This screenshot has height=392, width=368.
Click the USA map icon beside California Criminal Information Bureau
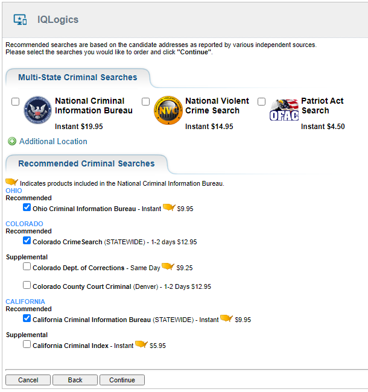tap(226, 318)
